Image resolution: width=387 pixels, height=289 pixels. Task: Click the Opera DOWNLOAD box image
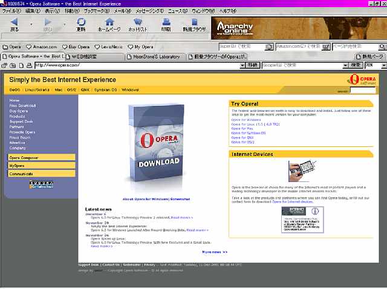point(156,144)
